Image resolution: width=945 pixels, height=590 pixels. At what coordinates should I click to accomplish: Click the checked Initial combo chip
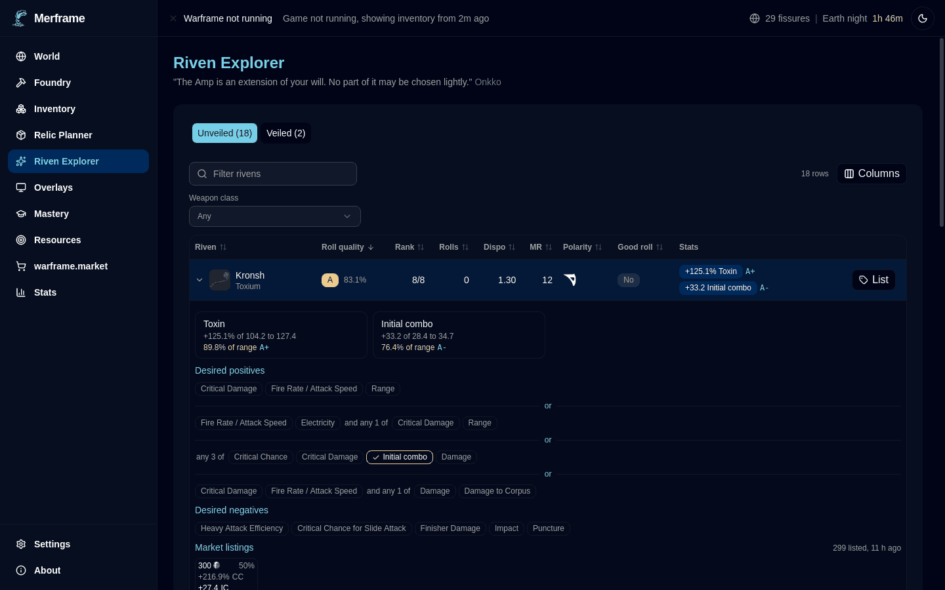pyautogui.click(x=400, y=457)
